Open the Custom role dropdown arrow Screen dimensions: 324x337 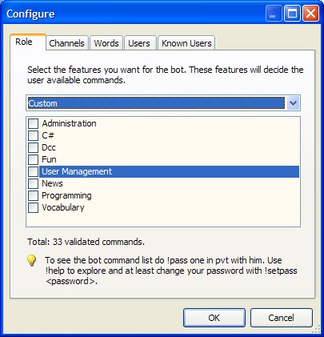click(x=293, y=103)
